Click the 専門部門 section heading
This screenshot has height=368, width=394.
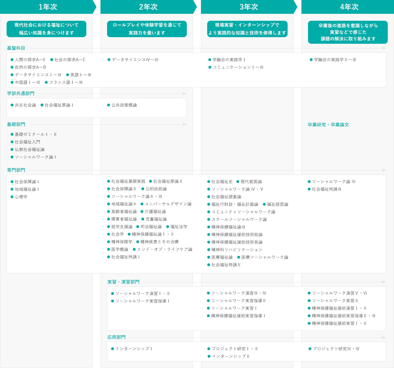point(16,170)
